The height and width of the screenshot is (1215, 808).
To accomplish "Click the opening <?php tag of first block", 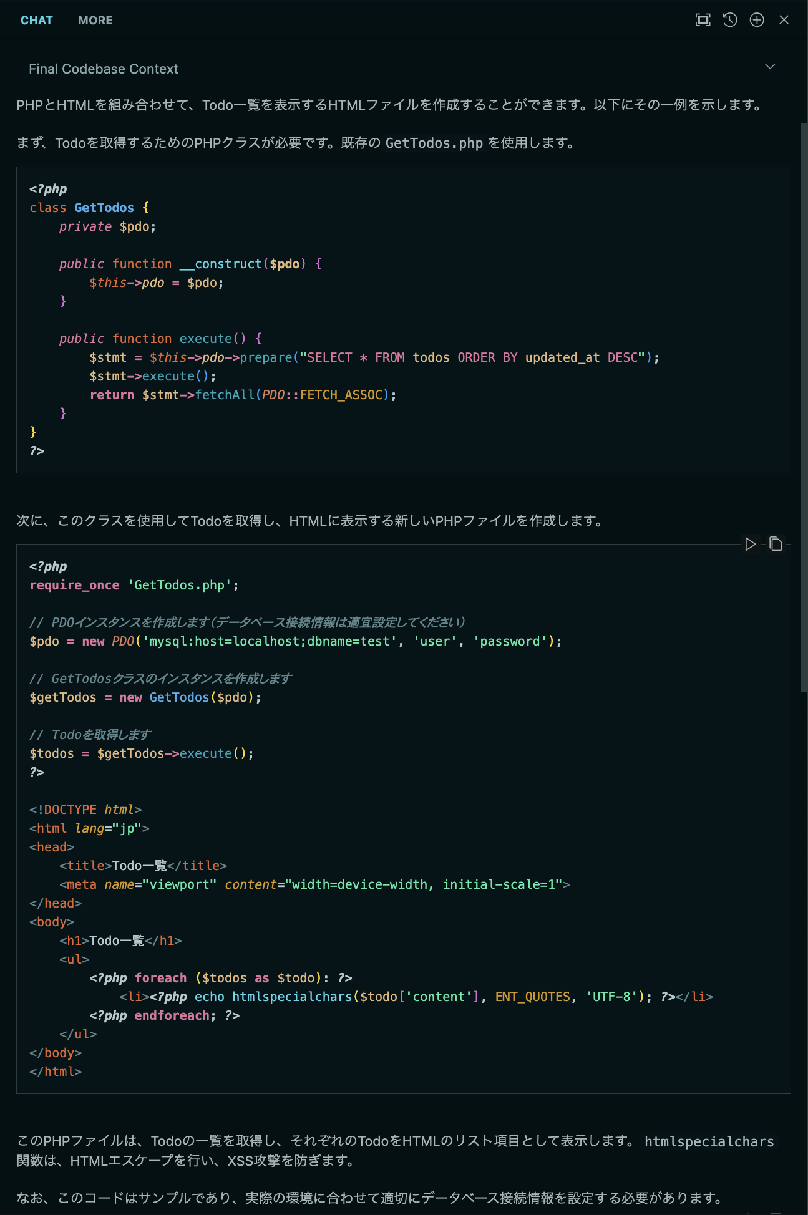I will 48,189.
